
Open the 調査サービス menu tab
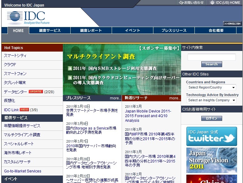pyautogui.click(x=50, y=30)
